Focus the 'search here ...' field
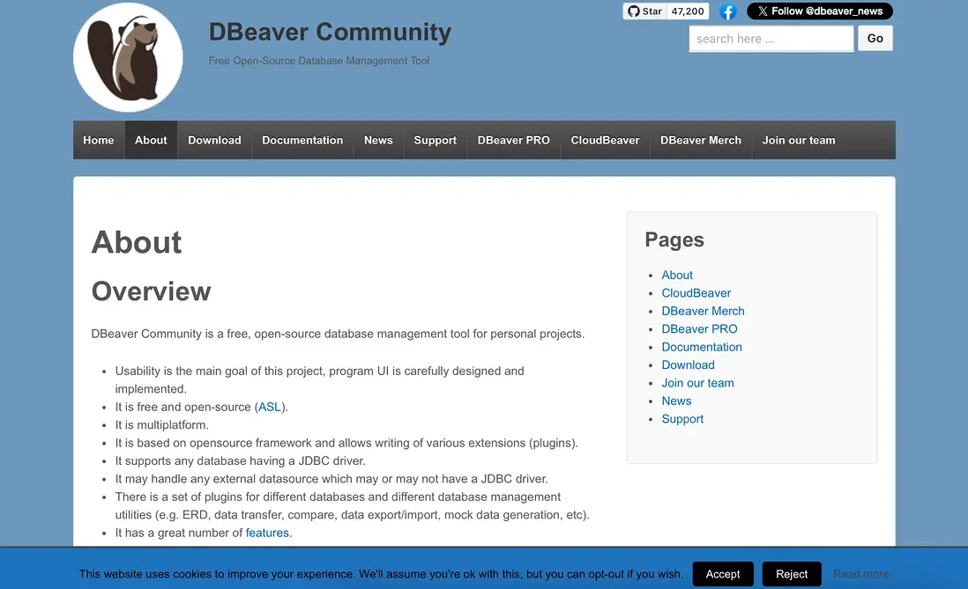This screenshot has width=968, height=589. point(771,39)
